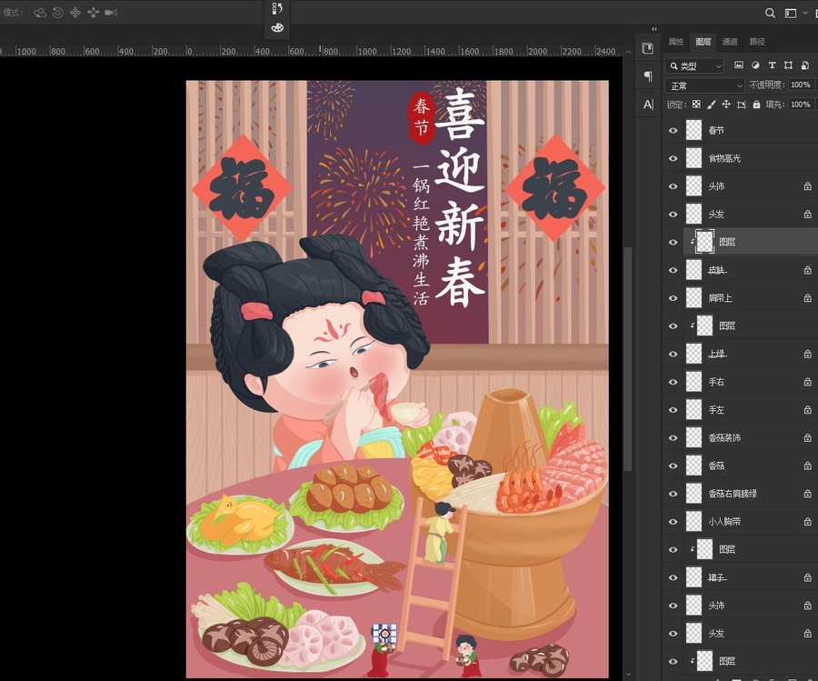Screen dimensions: 818x681
Task: Open the Swatches palette panel icon
Action: [x=277, y=27]
